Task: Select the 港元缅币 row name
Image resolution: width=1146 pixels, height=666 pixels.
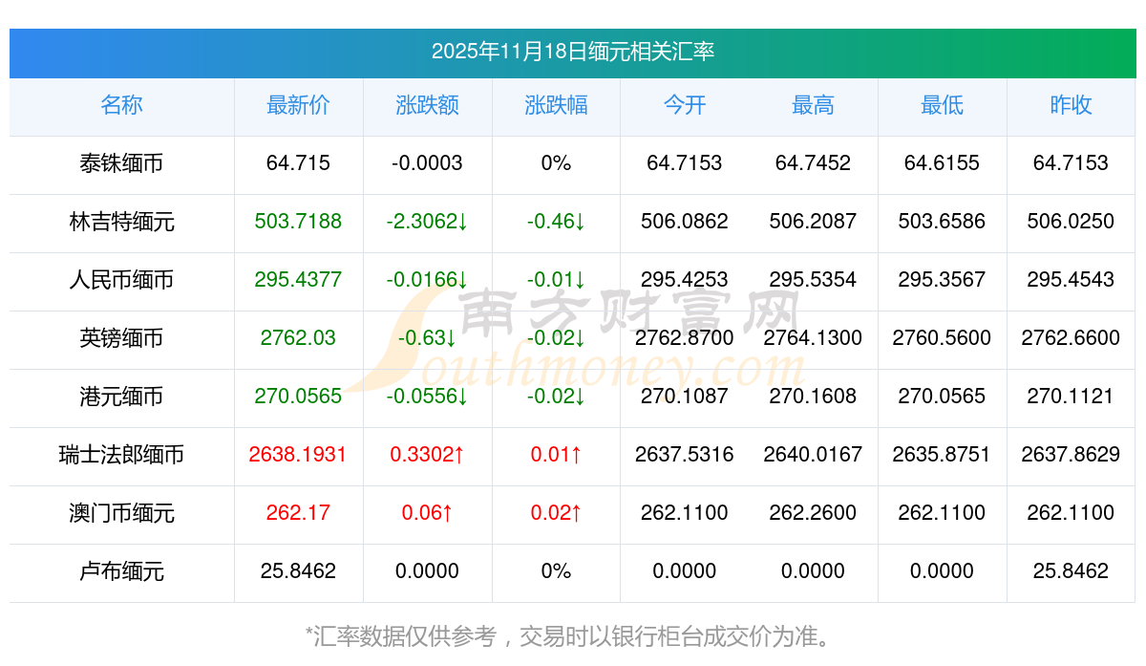Action: (x=121, y=397)
